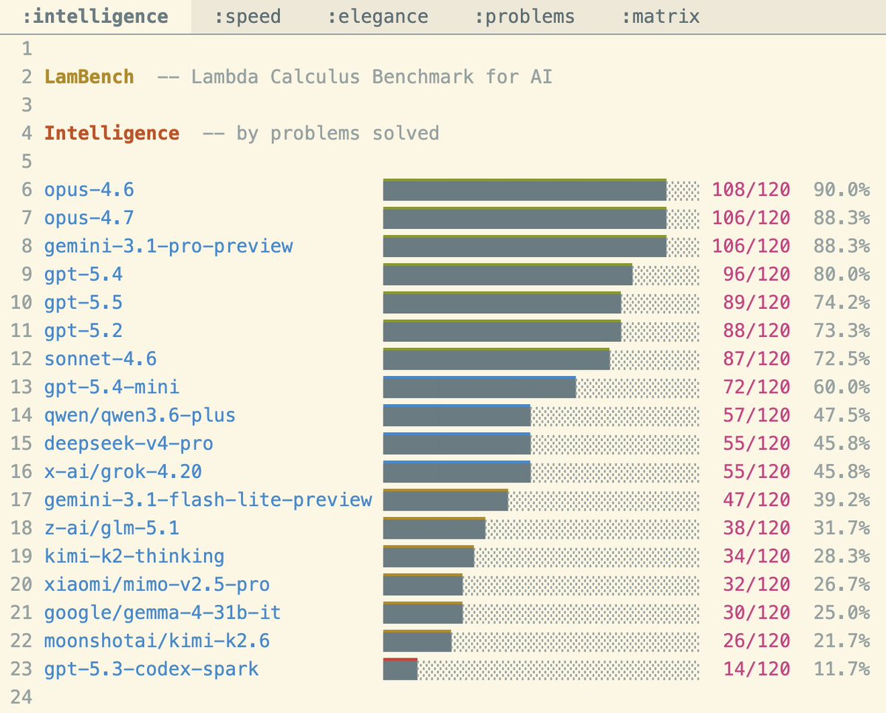
Task: Click the sonnet-4.6 progress bar
Action: coord(542,359)
